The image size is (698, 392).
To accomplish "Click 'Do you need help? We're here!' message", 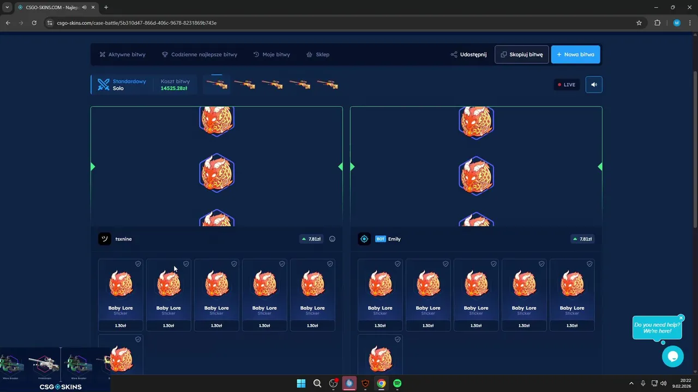I will (x=657, y=328).
